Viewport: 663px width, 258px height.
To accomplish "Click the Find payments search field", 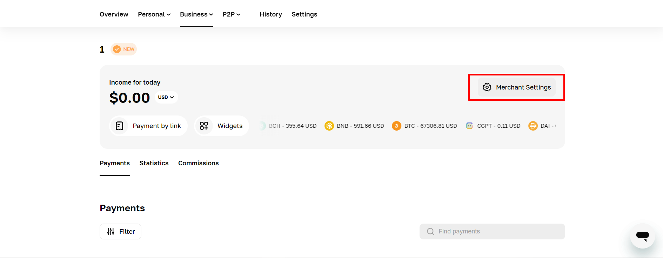I will click(x=492, y=231).
